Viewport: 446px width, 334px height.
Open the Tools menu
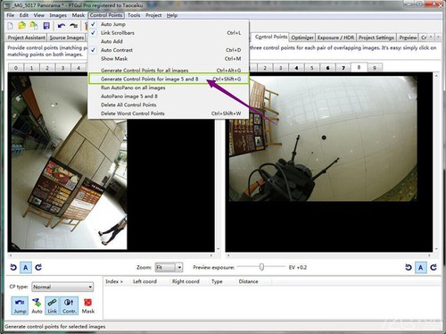(x=134, y=15)
